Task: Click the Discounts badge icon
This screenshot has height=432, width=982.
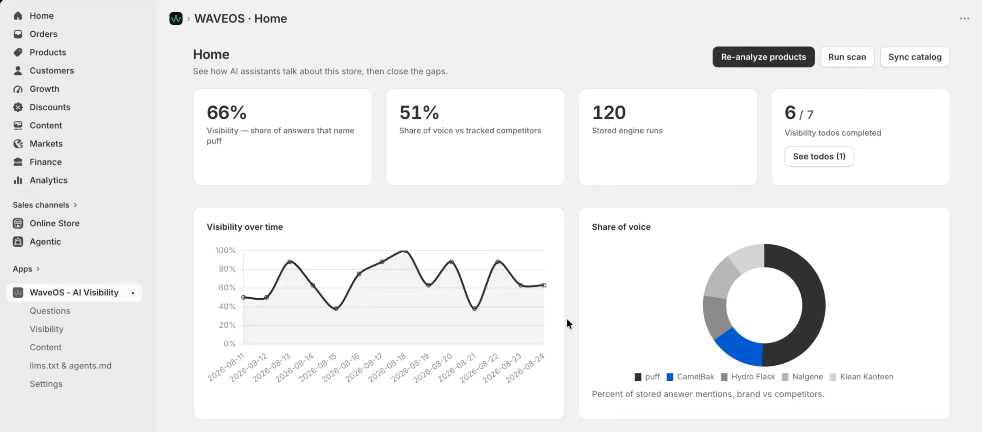Action: tap(18, 107)
